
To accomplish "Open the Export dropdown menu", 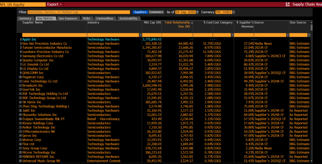I will pyautogui.click(x=54, y=4).
